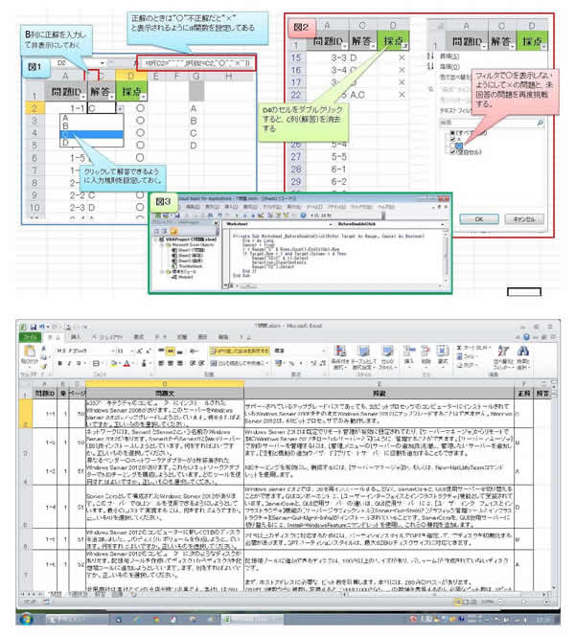Open the Worksheet object dropdown in VBA editor

click(331, 224)
